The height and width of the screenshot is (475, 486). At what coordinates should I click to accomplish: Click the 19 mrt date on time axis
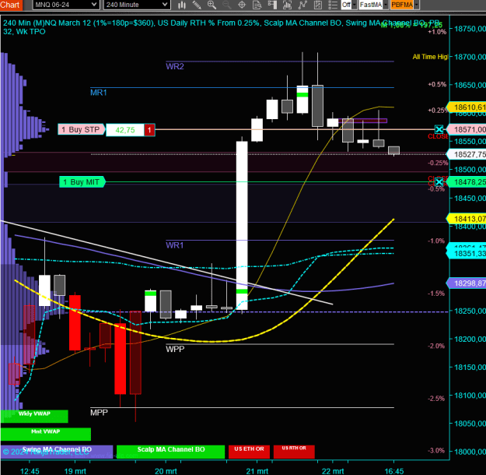point(75,471)
